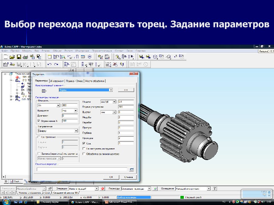274x205 pixels.
Task: Check Обработка за линией центров option
Action: click(x=84, y=154)
